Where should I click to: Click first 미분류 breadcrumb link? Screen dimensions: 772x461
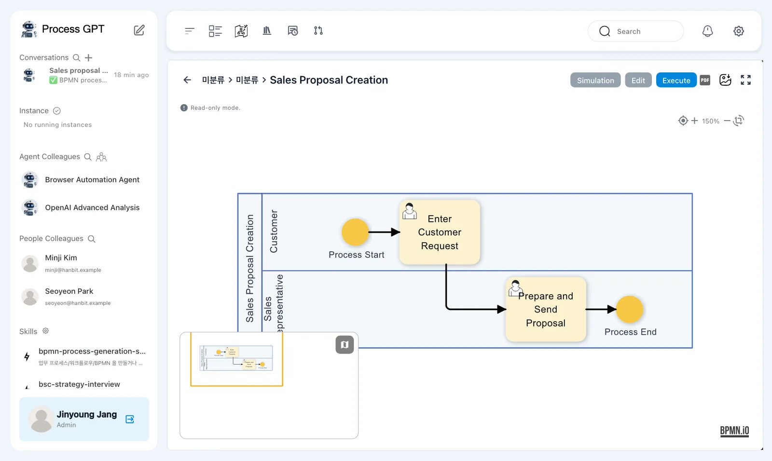[x=213, y=80]
